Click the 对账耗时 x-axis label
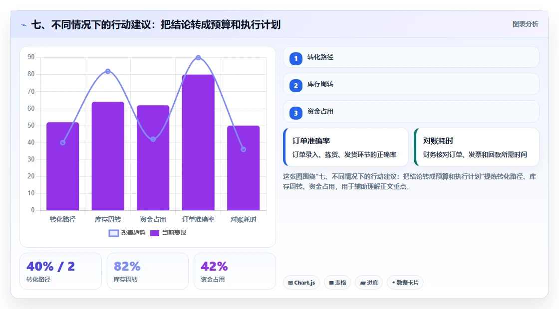The height and width of the screenshot is (309, 559). pos(244,220)
